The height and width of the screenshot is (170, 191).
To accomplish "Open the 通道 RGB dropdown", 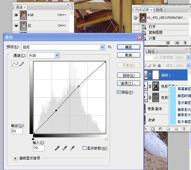I will [57, 56].
